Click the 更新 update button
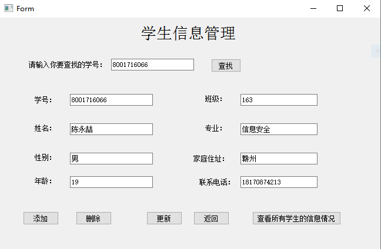The image size is (381, 249). [x=164, y=218]
